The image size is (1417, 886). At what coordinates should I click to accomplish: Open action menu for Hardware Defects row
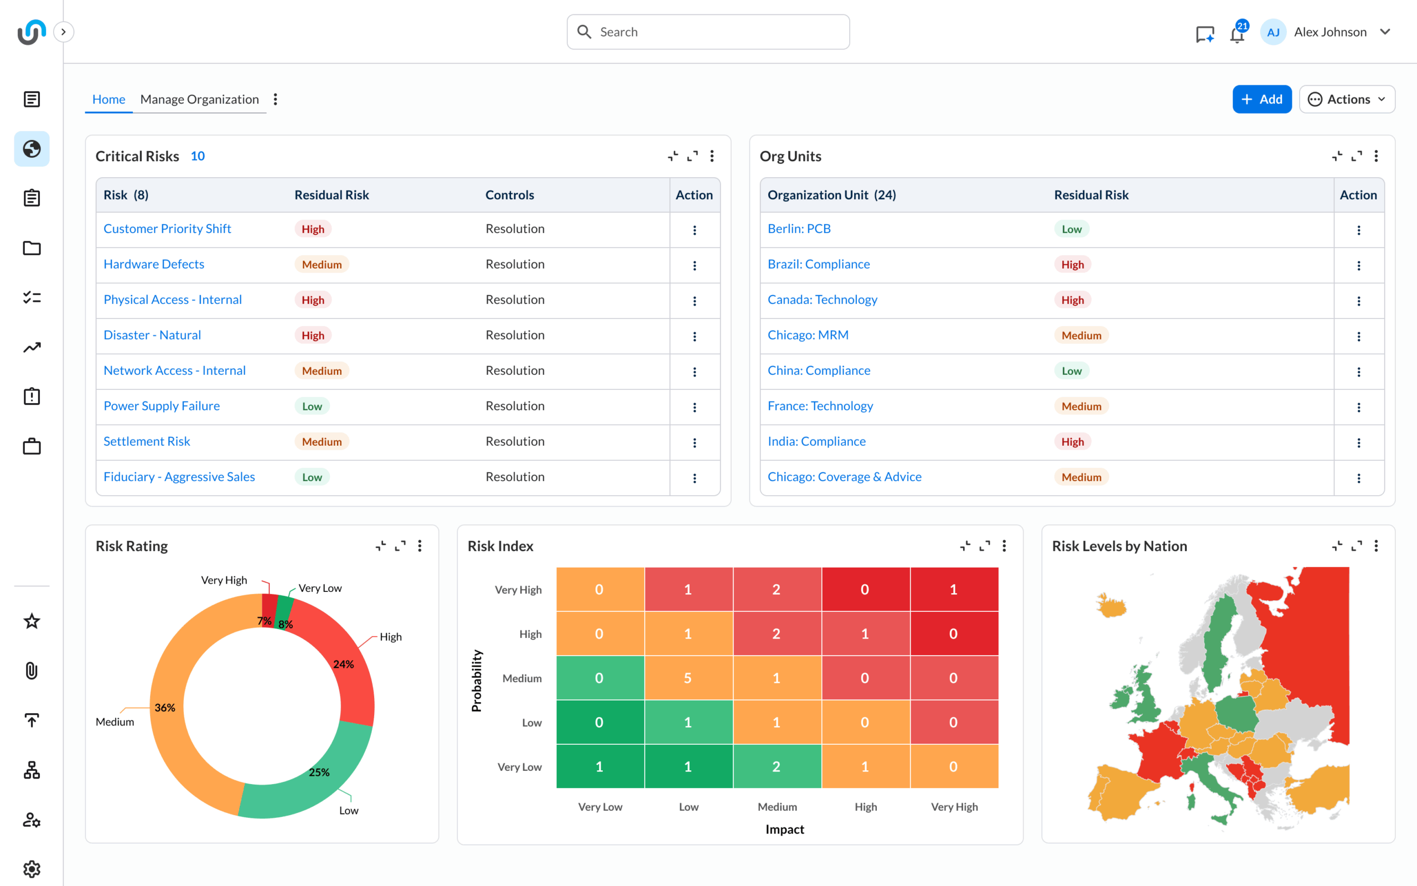(x=695, y=265)
